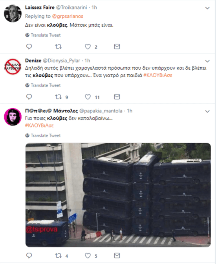Share Denize's tweet via message envelope
216x264 pixels.
[x=117, y=97]
